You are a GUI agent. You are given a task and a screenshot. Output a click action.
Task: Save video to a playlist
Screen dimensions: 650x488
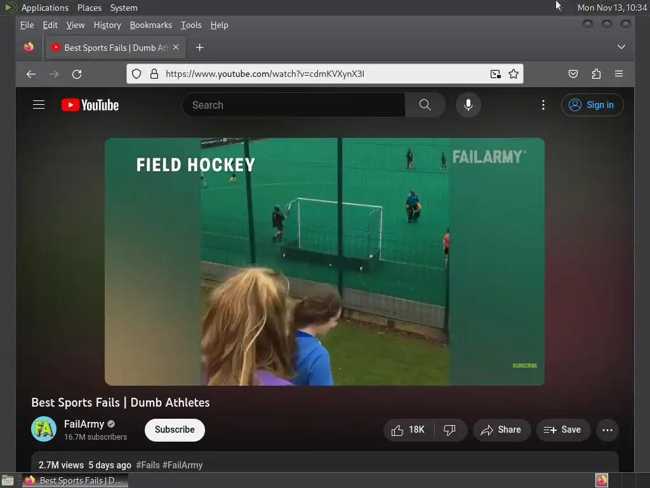click(x=563, y=430)
